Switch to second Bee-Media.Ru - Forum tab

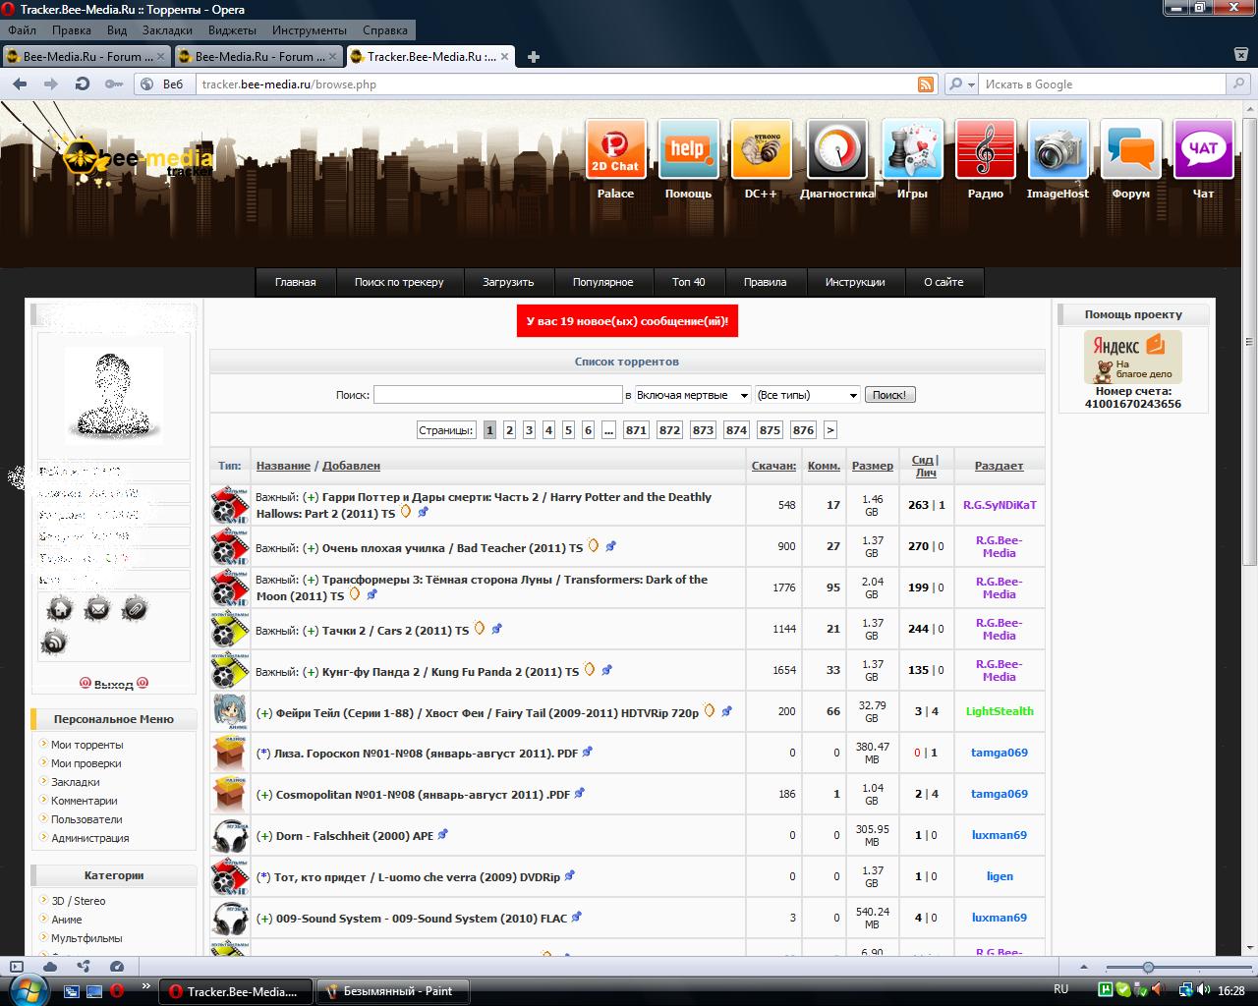pyautogui.click(x=258, y=57)
